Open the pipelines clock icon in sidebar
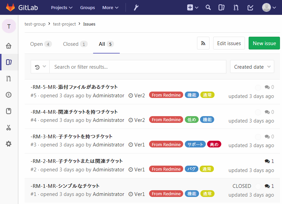Screen dimensions: 282x204 9,95
